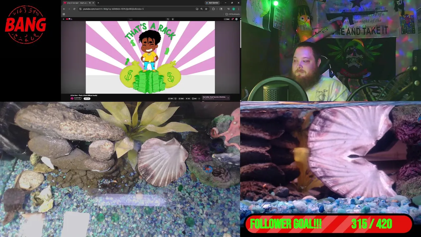Close the Lil Uzi Vert tab
The width and height of the screenshot is (421, 237).
click(x=93, y=3)
